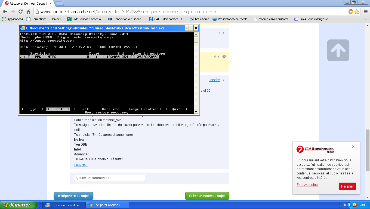Open the CAF - Mon compte bookmark
The height and width of the screenshot is (209, 370).
point(167,19)
